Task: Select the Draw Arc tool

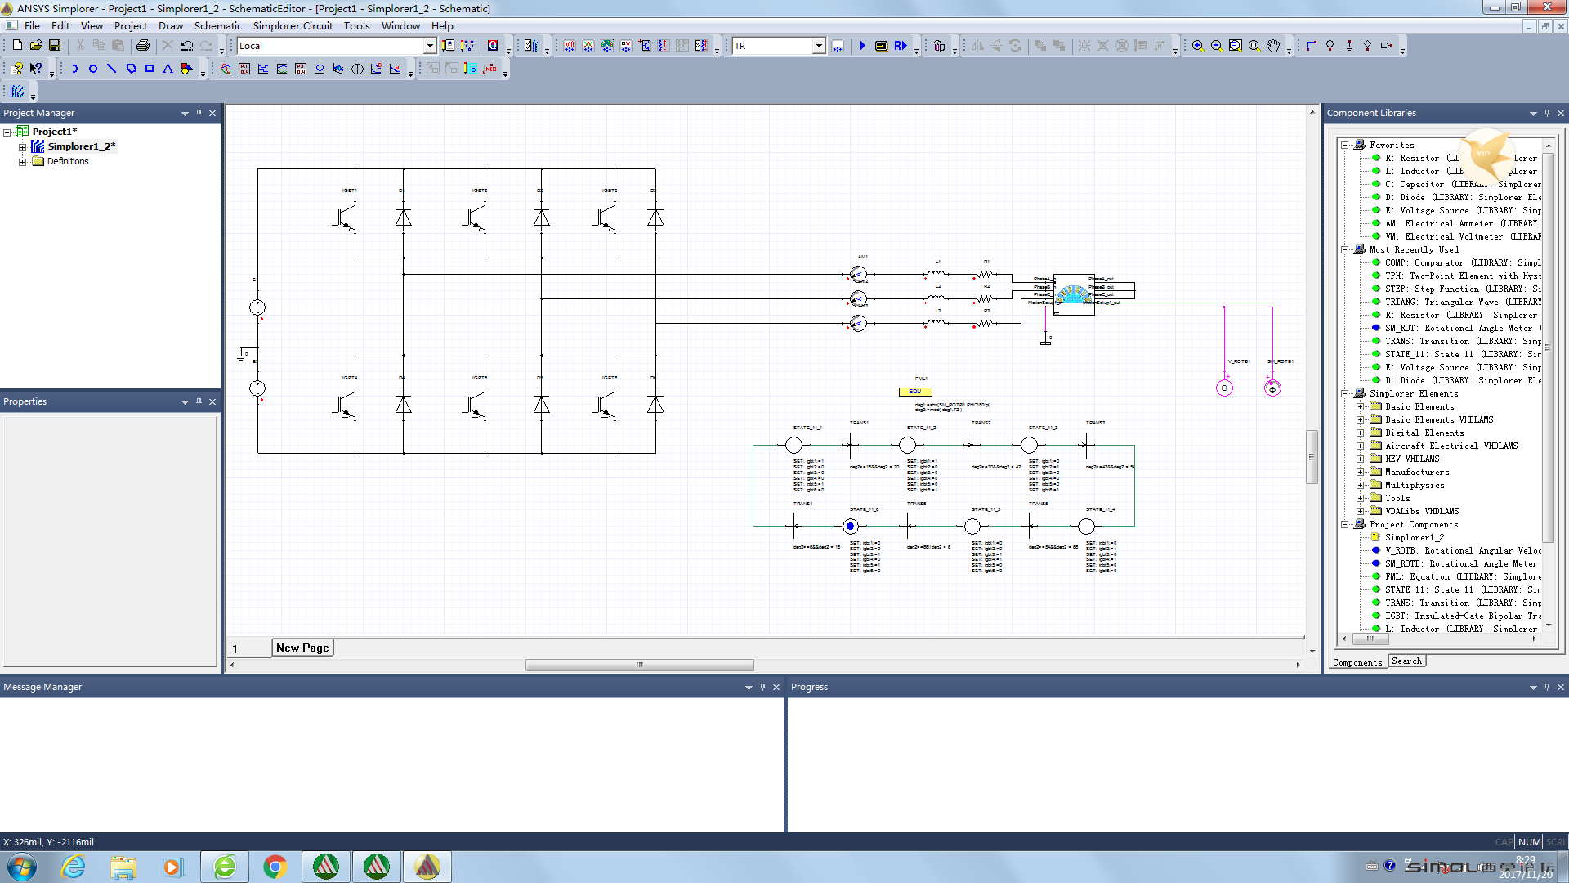Action: [x=74, y=69]
